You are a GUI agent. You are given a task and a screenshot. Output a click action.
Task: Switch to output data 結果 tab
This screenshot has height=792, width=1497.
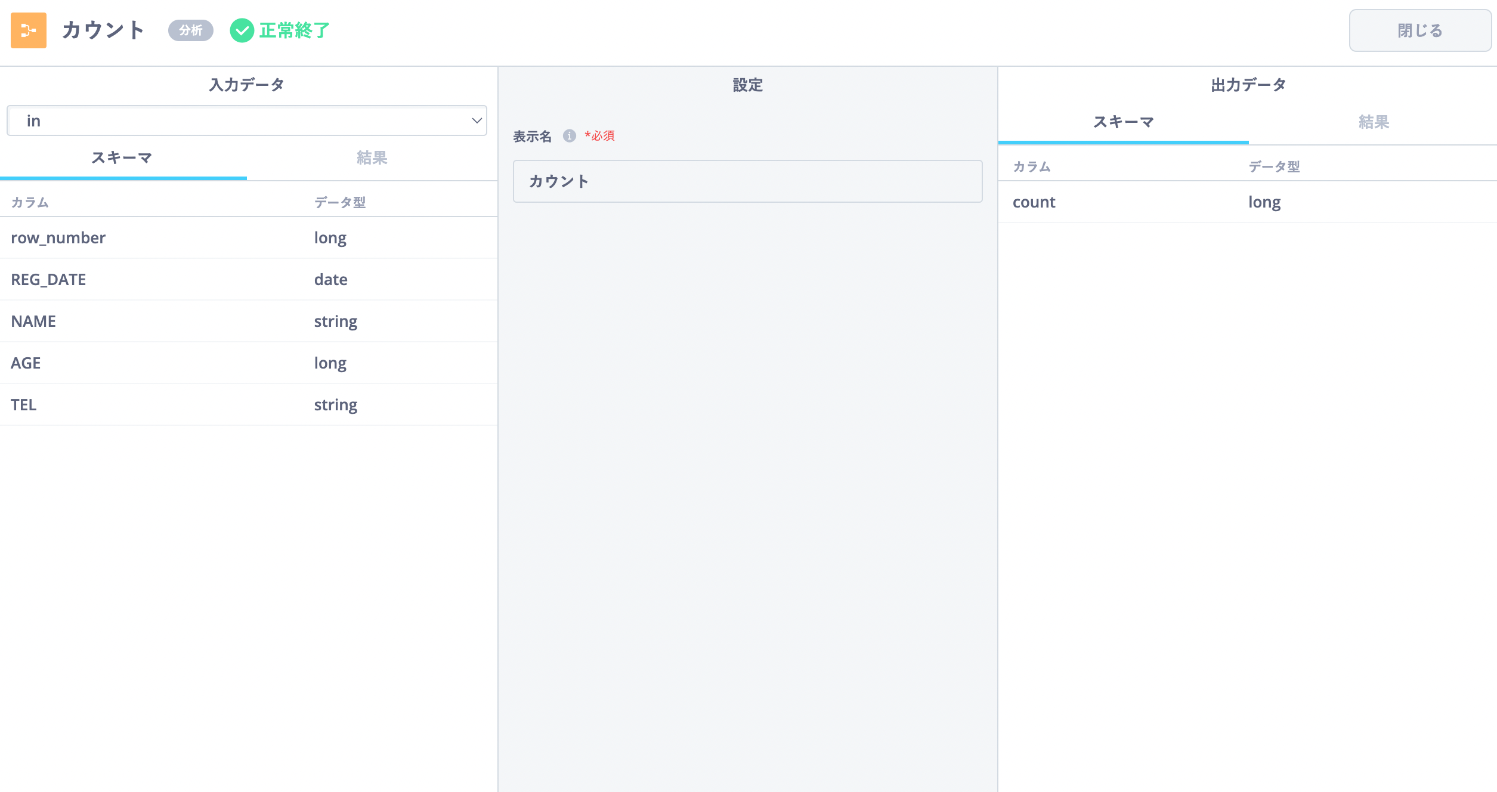(1373, 122)
